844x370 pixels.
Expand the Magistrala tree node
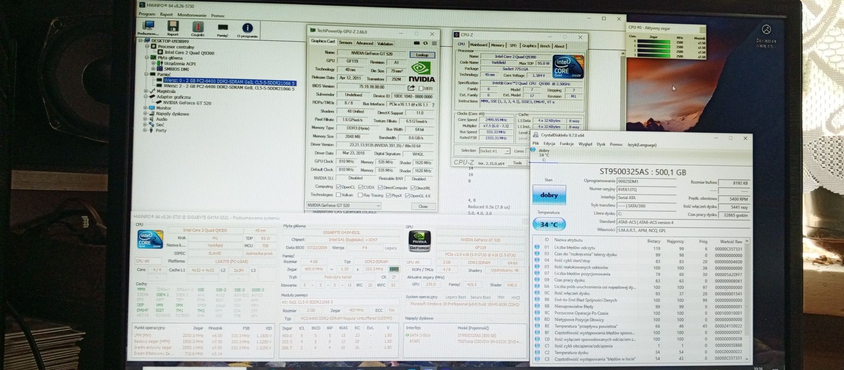click(146, 91)
